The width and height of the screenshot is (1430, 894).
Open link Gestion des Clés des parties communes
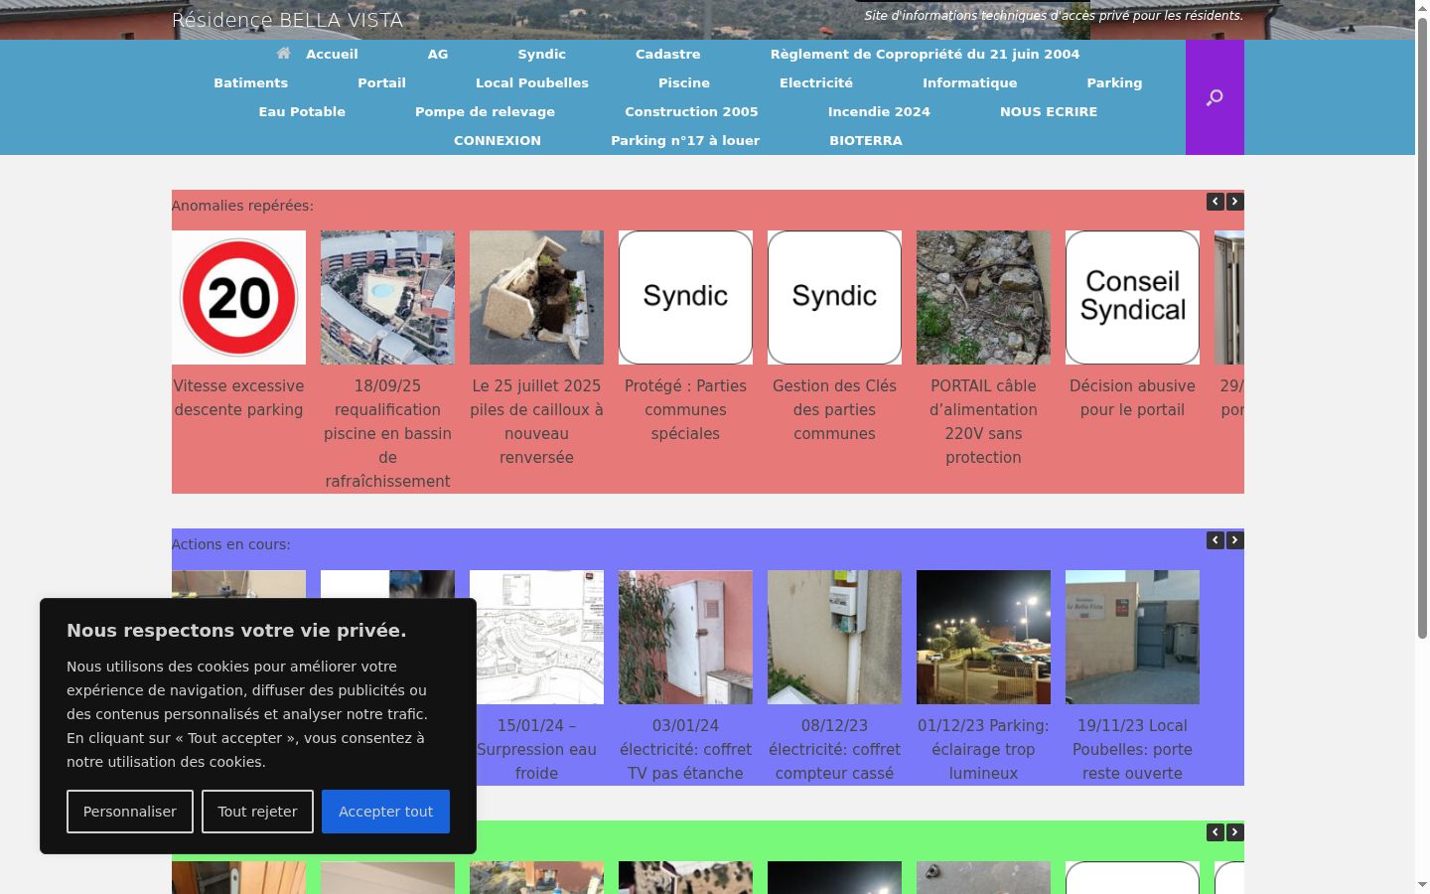(x=834, y=410)
